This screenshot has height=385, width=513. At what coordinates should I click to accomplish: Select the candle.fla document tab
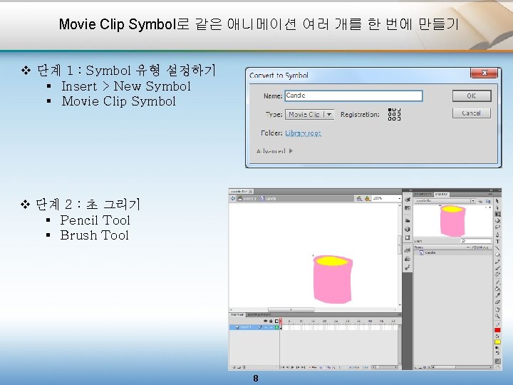pos(240,191)
